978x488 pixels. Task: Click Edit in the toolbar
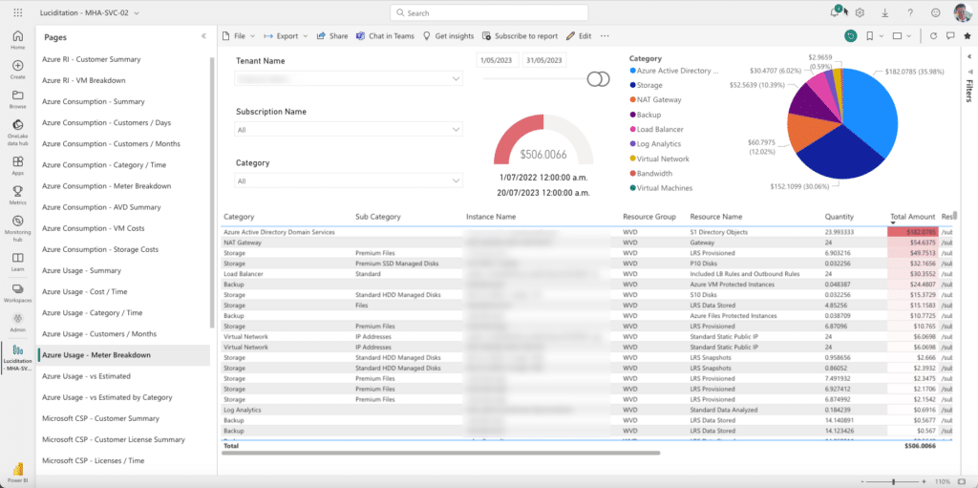(579, 36)
